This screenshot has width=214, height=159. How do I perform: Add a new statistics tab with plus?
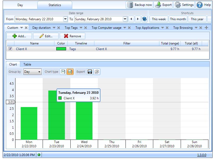coord(206,28)
